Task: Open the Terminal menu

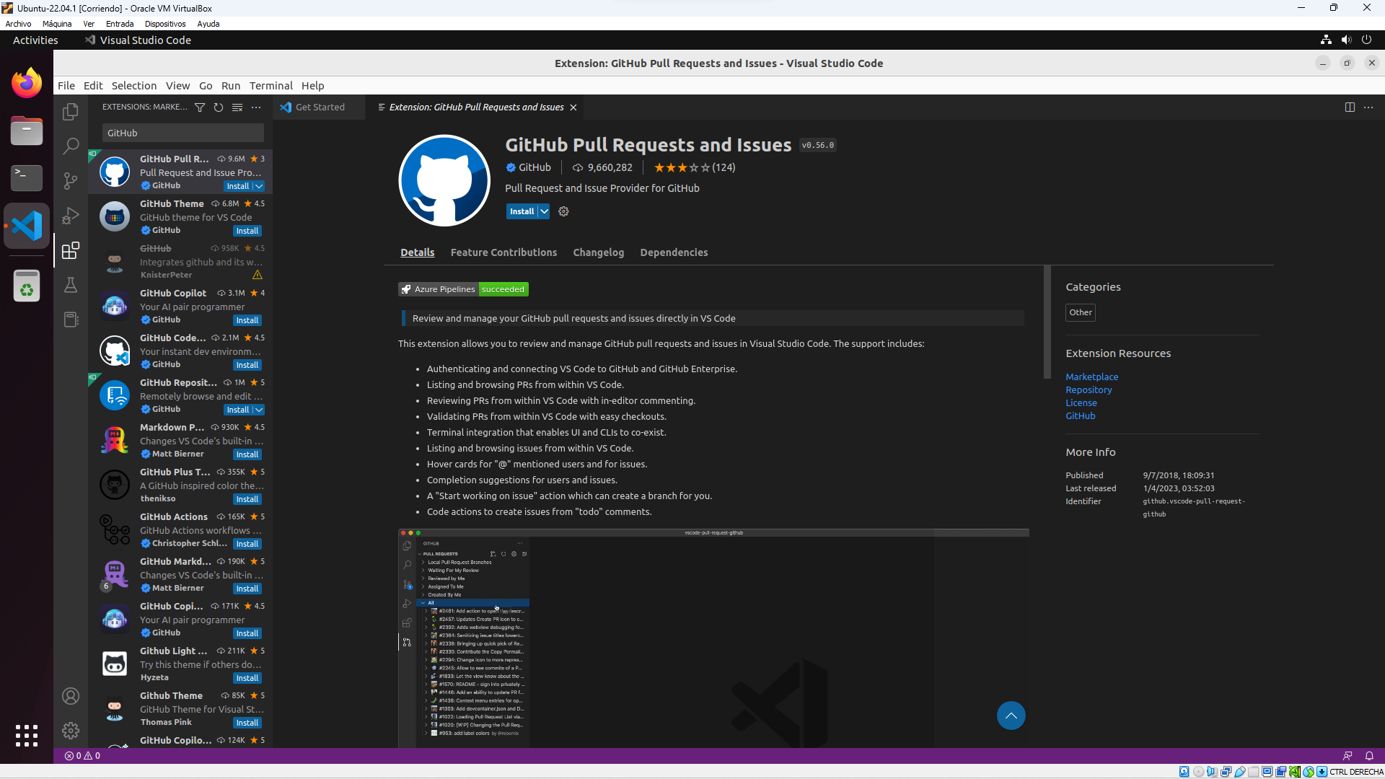Action: click(x=271, y=86)
